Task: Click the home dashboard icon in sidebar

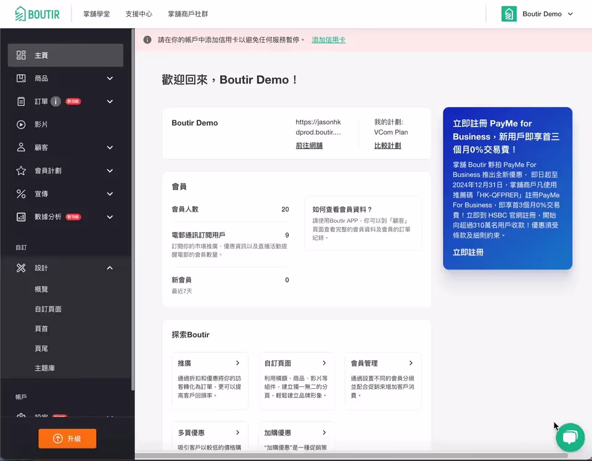Action: (x=21, y=55)
